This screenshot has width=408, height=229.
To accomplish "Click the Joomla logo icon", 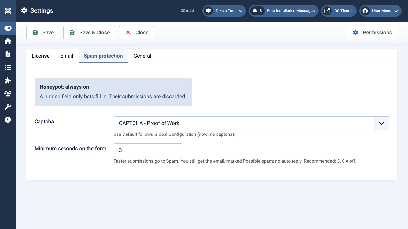I will coord(8,11).
